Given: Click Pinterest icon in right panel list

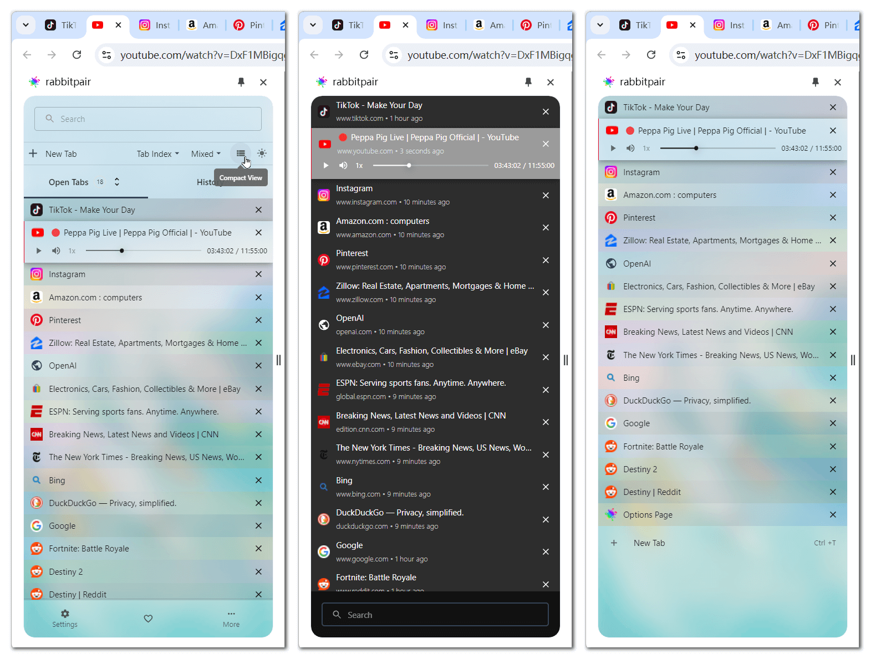Looking at the screenshot, I should coord(611,218).
